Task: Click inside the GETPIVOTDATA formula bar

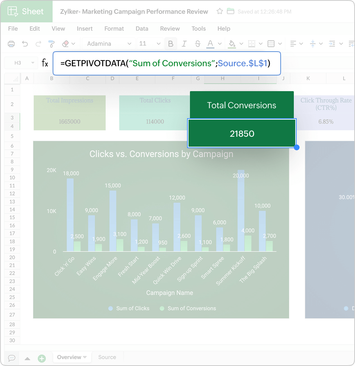Action: (166, 63)
